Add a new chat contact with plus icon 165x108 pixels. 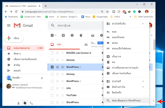(x=42, y=78)
